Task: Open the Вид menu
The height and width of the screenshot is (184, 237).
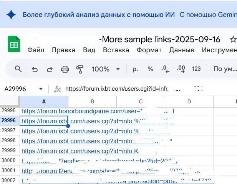Action: point(89,50)
